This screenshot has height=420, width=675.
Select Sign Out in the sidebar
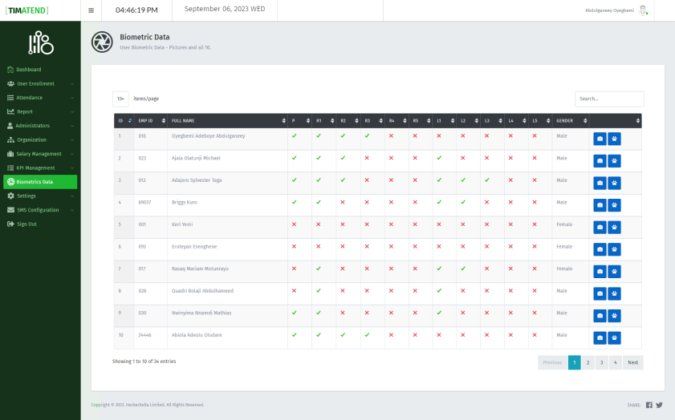click(x=26, y=224)
